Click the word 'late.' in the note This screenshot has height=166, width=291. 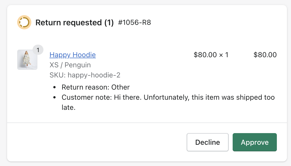tap(69, 108)
